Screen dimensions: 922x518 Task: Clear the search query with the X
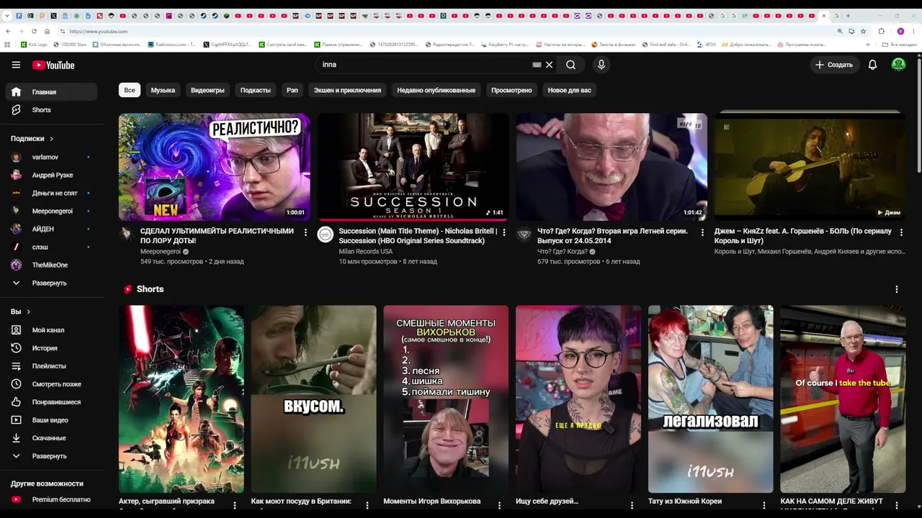(549, 65)
